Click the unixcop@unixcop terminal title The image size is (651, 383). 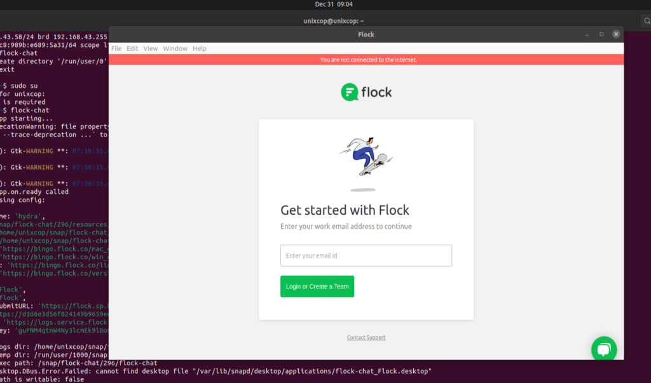[x=333, y=21]
